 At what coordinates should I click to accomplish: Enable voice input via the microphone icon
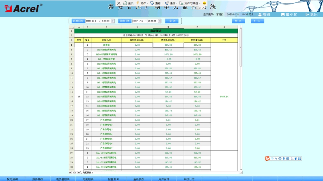[x=284, y=159]
